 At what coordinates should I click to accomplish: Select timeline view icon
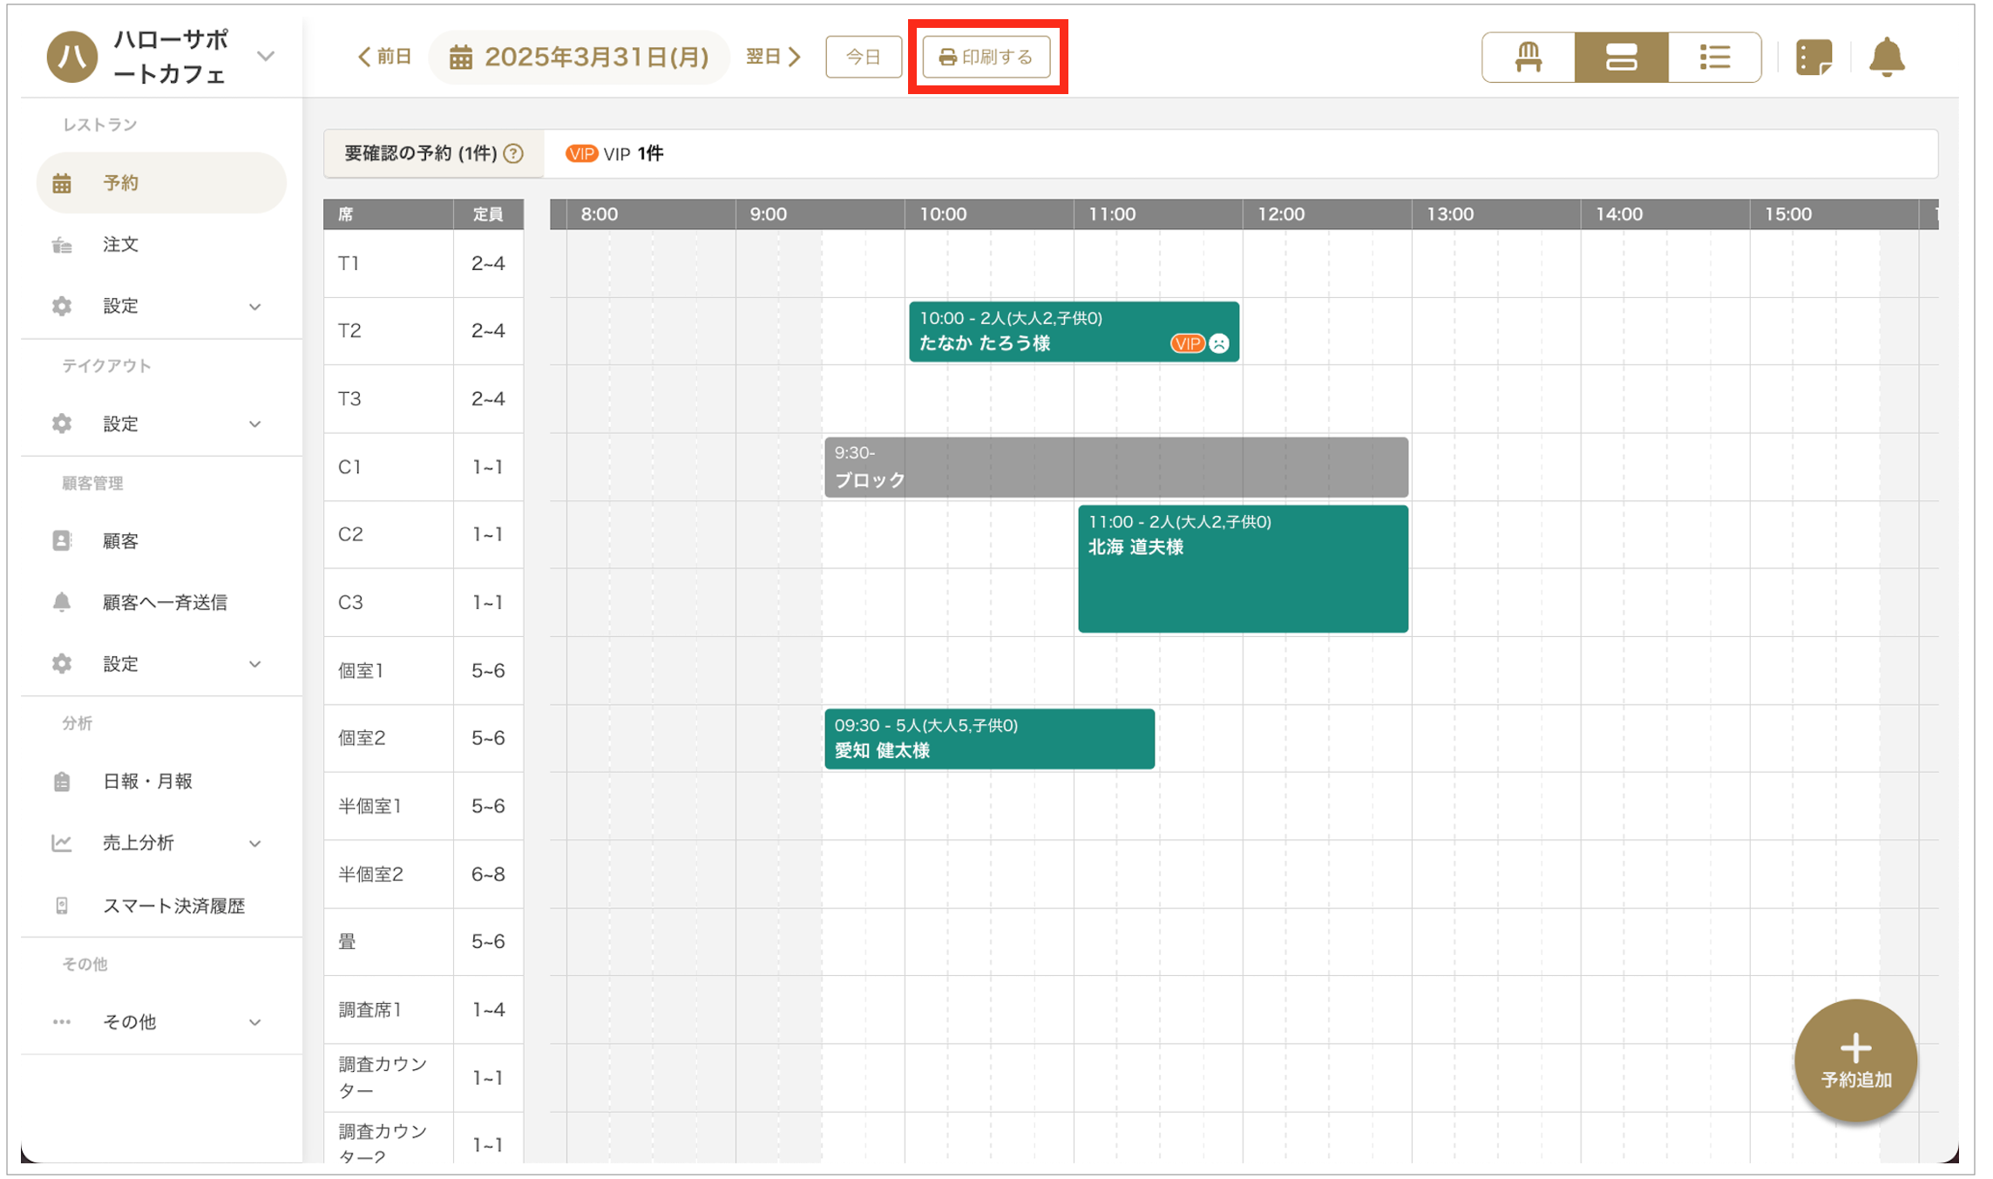[1621, 58]
